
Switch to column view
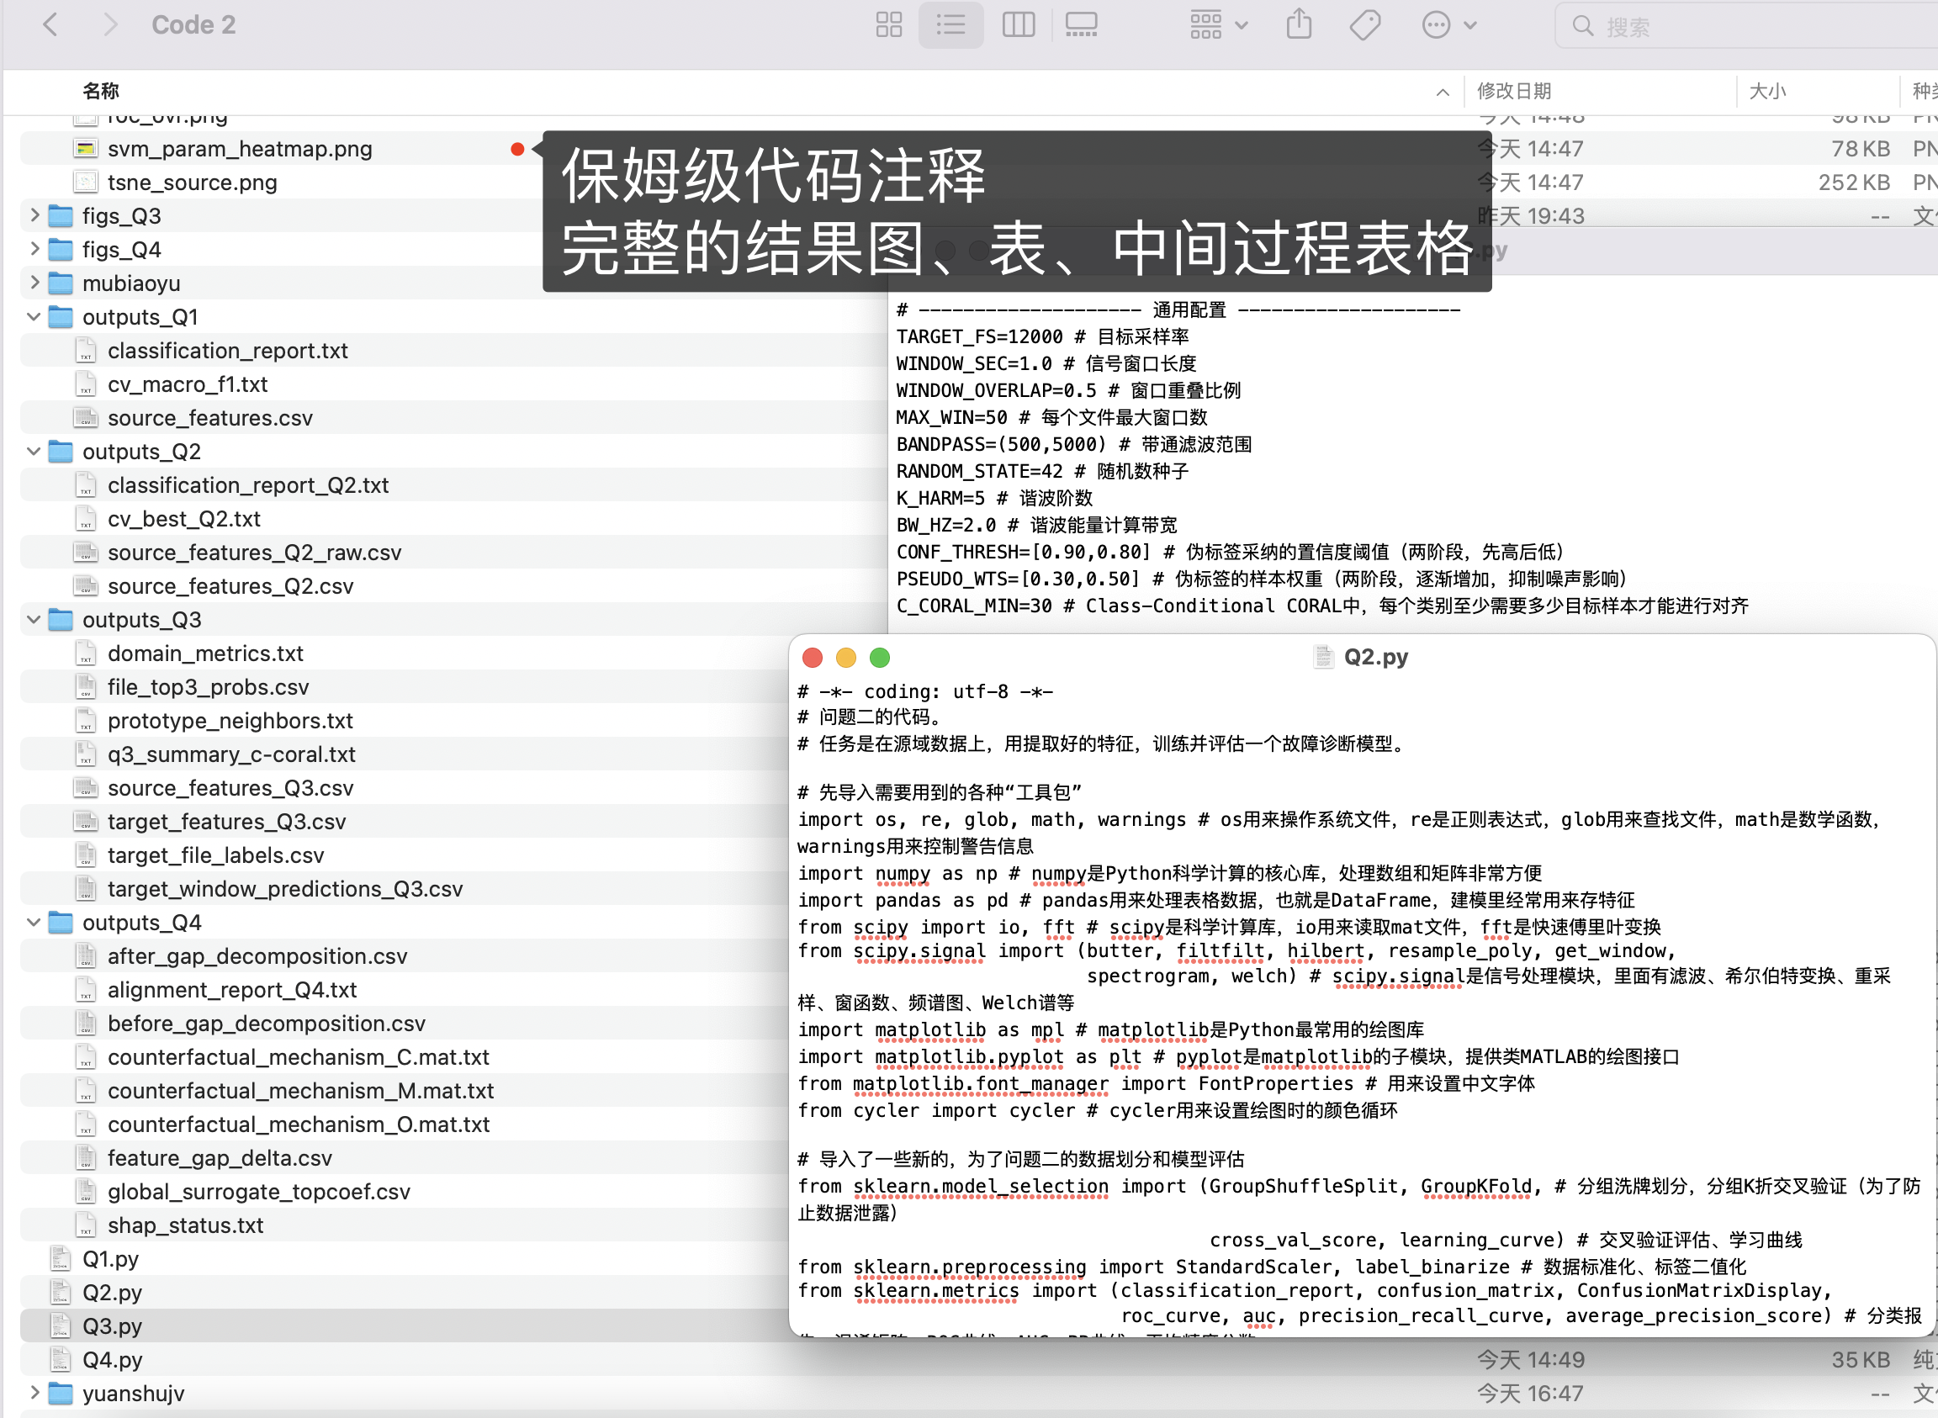tap(1018, 25)
